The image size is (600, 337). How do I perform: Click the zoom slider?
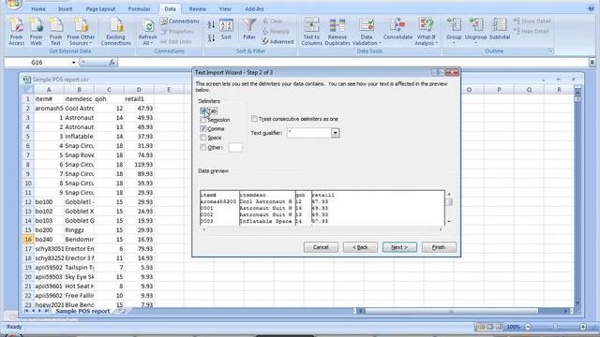[x=556, y=327]
